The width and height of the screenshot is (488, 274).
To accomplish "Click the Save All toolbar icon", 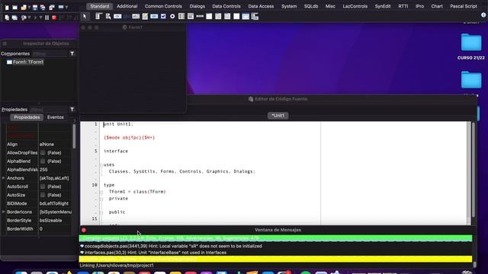I will [43, 7].
